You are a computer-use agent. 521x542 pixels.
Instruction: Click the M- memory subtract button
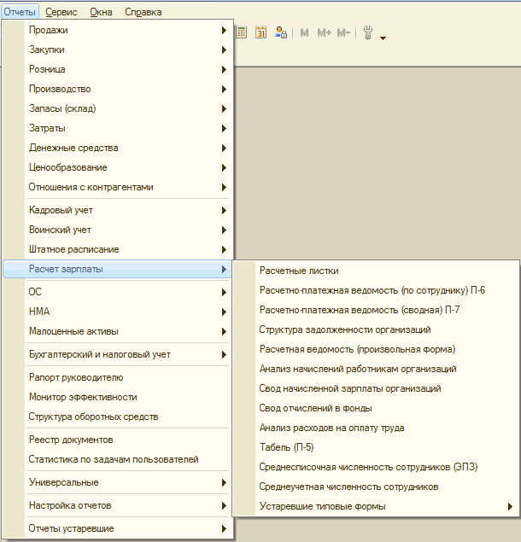point(343,32)
